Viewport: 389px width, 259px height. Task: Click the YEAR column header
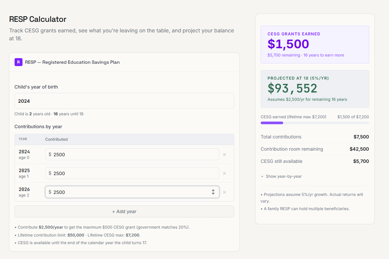pos(23,139)
